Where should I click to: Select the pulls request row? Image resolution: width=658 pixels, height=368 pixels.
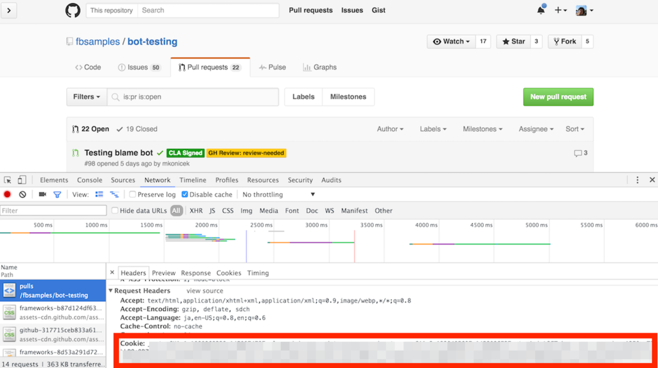click(53, 290)
